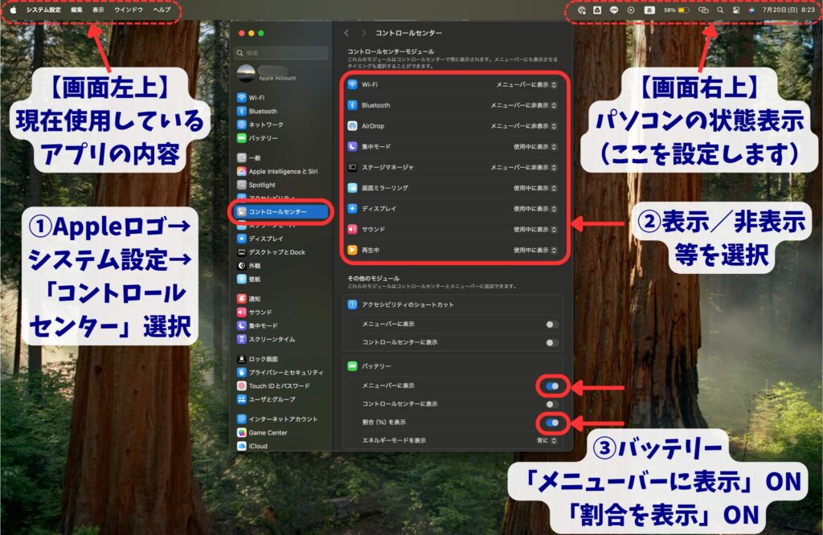Go back with the left chevron button
Image resolution: width=823 pixels, height=535 pixels.
click(x=346, y=33)
